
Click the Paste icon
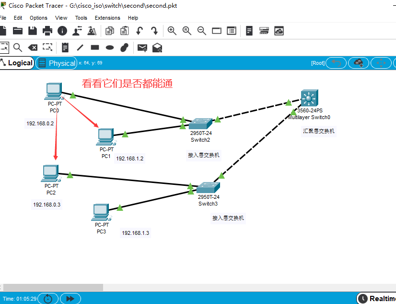[x=125, y=31]
